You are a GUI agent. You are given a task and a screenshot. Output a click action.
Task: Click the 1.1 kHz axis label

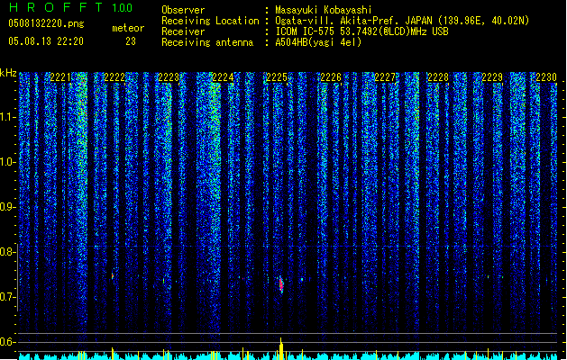coord(7,117)
